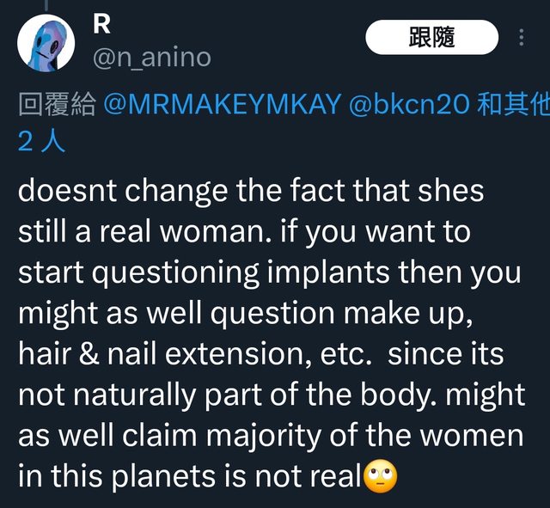Click the 2 人 text
550x508 pixels.
pyautogui.click(x=40, y=141)
